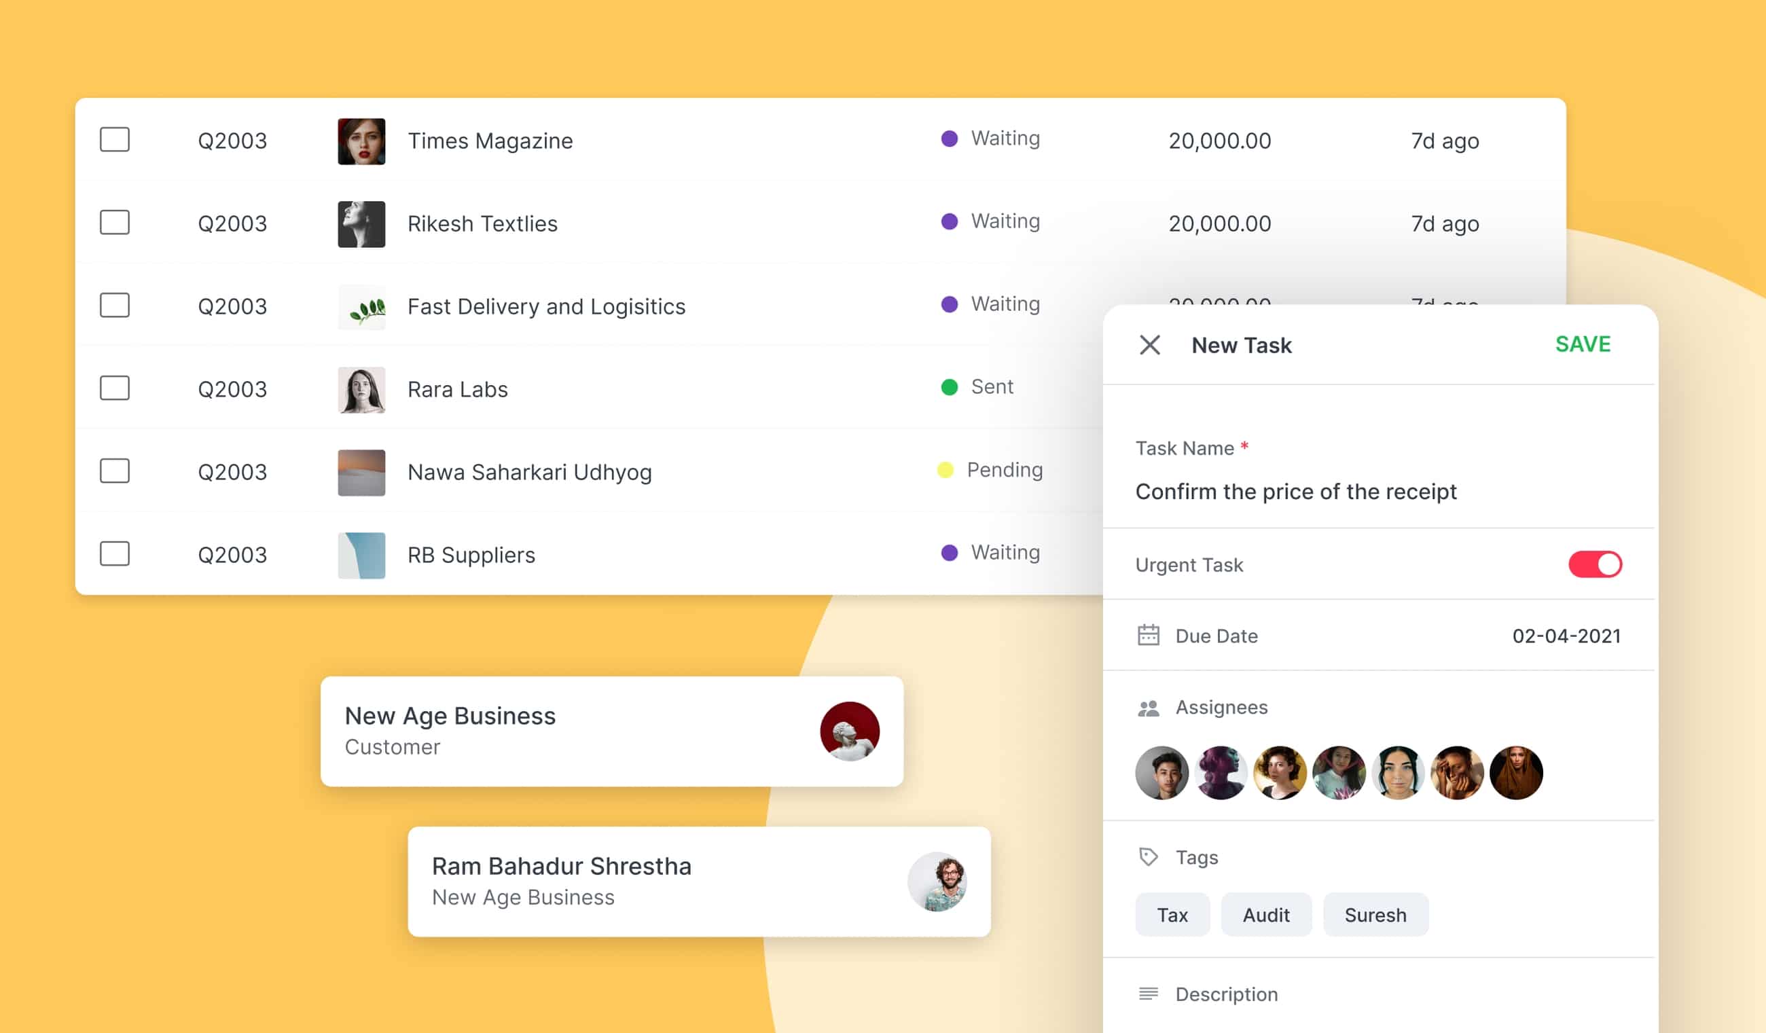The width and height of the screenshot is (1766, 1033).
Task: Click the Due Date calendar icon
Action: 1148,635
